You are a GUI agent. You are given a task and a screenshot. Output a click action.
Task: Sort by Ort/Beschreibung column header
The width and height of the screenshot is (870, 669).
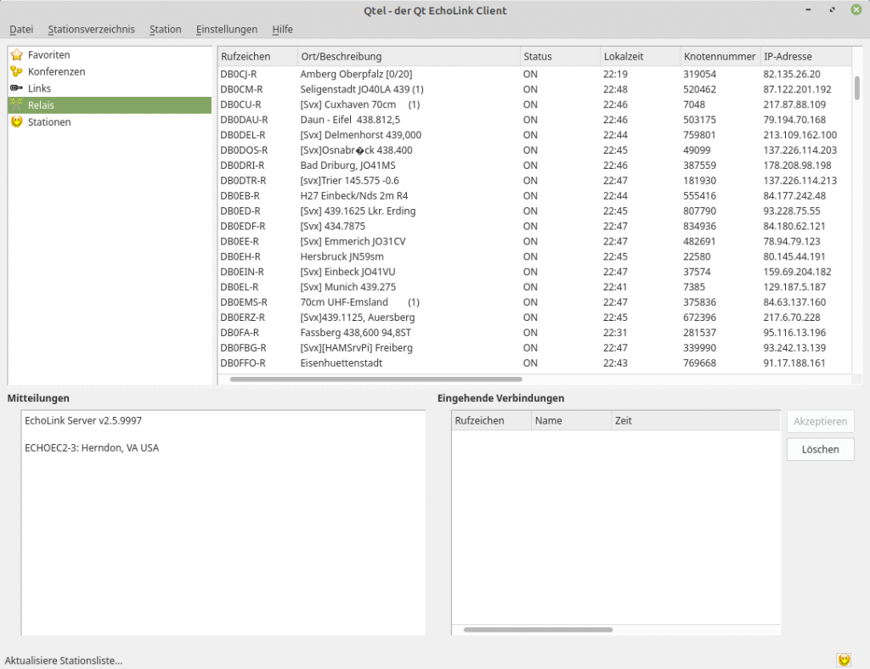[409, 57]
